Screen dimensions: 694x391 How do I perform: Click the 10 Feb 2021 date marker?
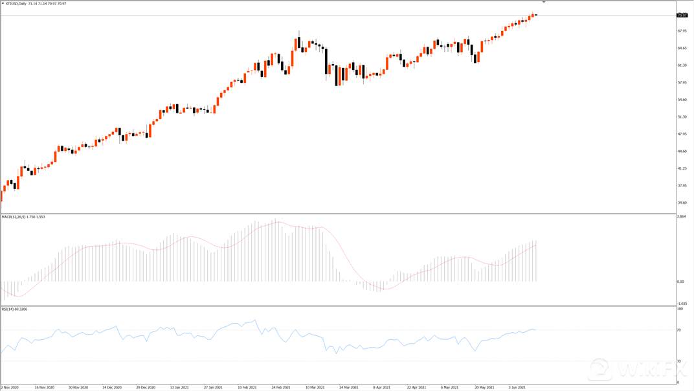click(247, 387)
